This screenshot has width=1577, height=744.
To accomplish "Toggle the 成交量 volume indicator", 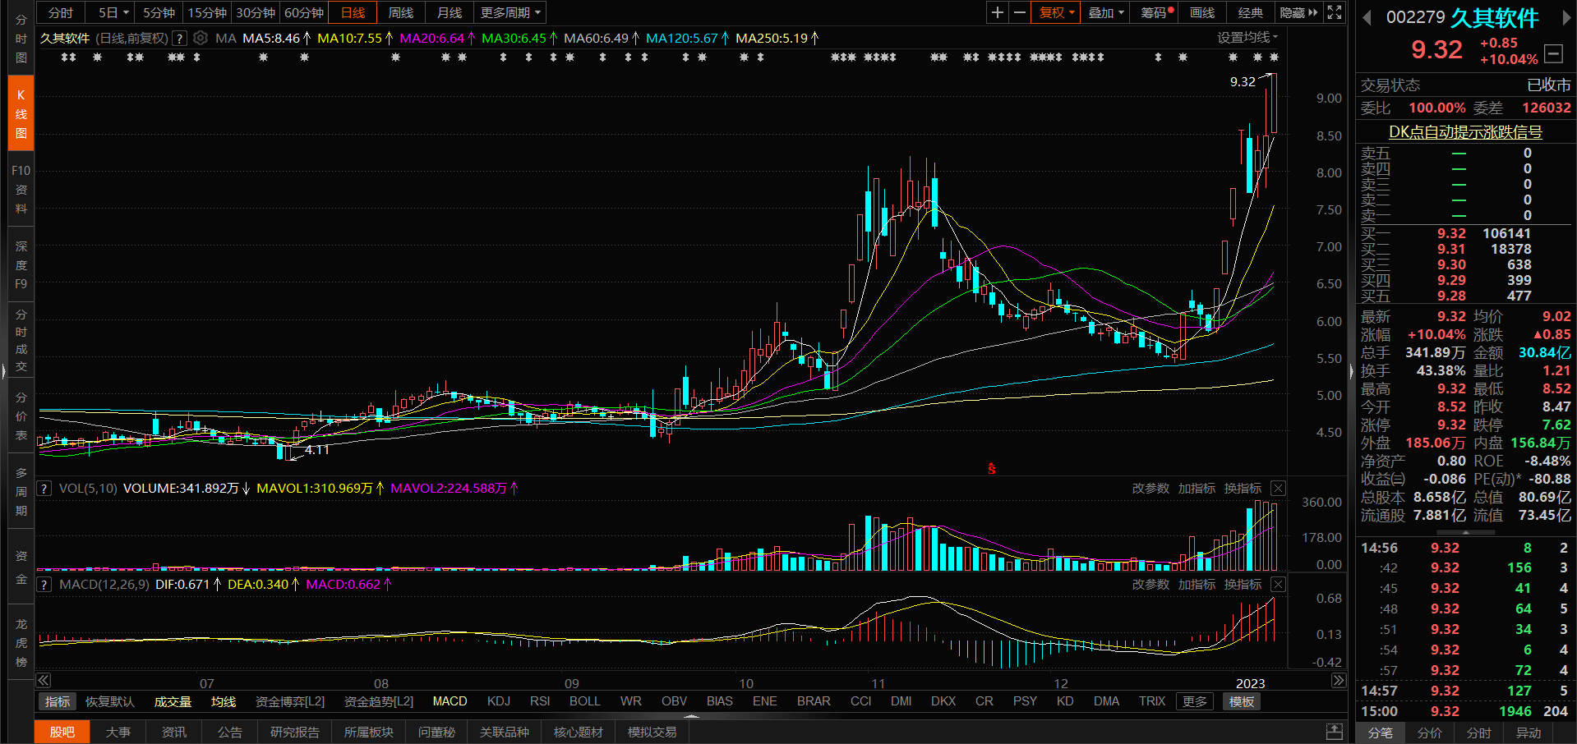I will pos(173,701).
